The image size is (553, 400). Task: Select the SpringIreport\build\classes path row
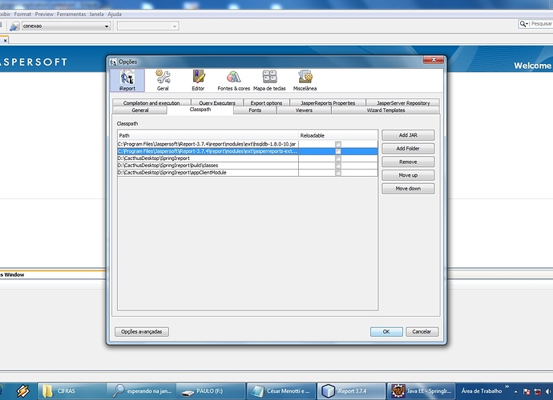click(248, 166)
